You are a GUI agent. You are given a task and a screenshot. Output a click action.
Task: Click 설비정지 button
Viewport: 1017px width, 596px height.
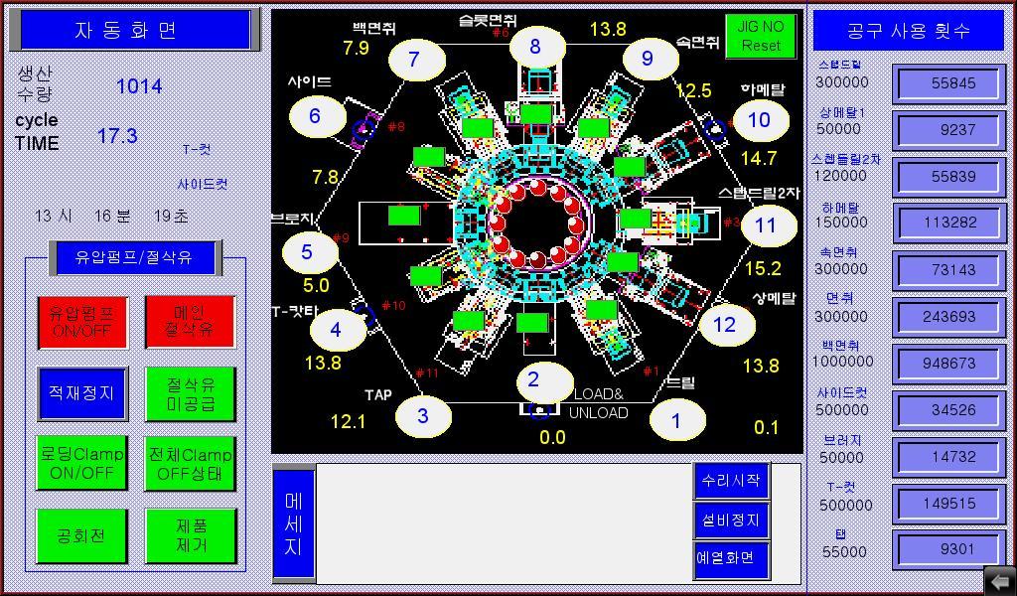pos(732,521)
